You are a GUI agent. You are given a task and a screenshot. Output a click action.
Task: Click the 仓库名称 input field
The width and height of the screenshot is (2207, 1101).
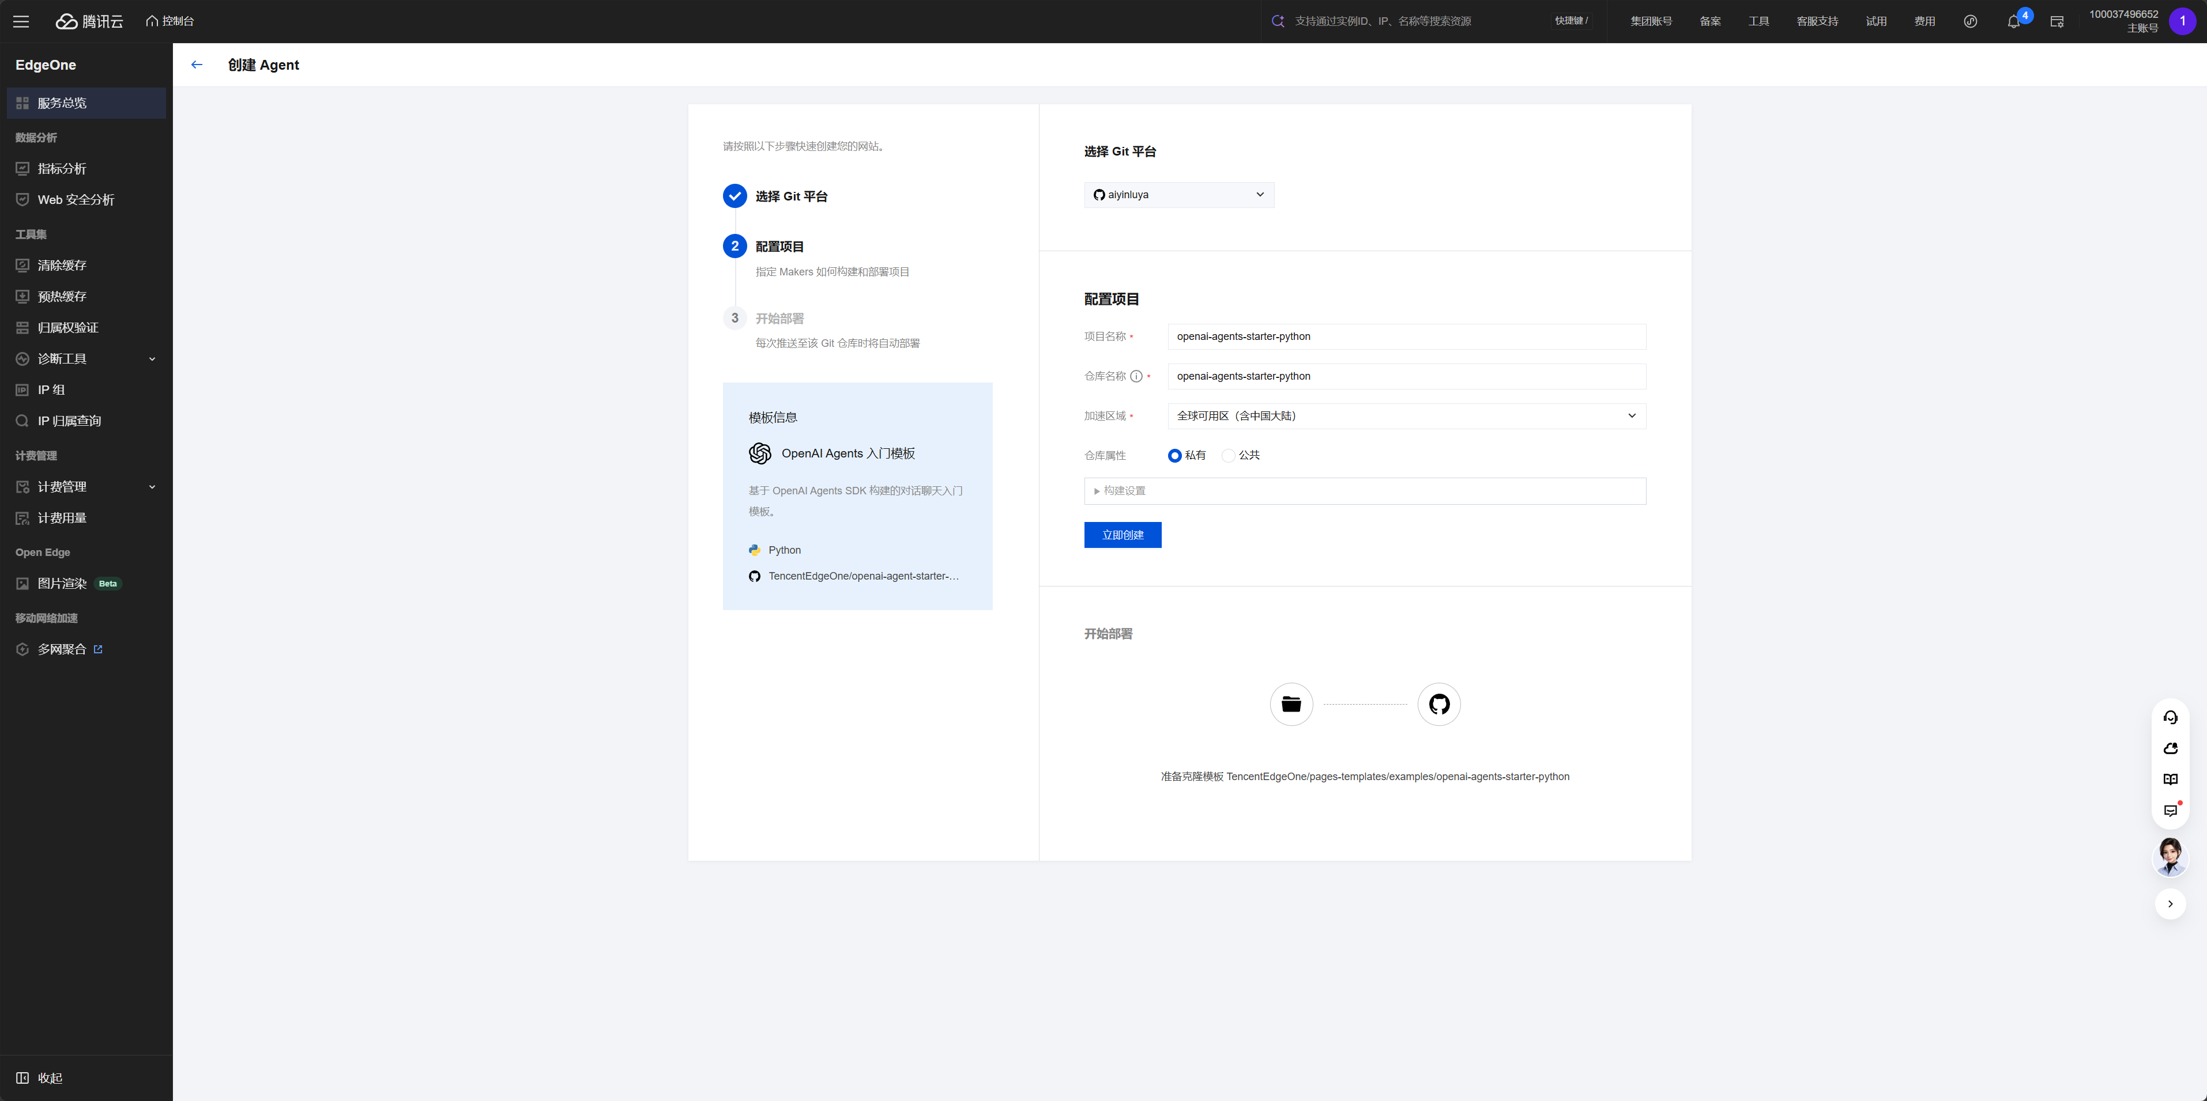point(1406,376)
